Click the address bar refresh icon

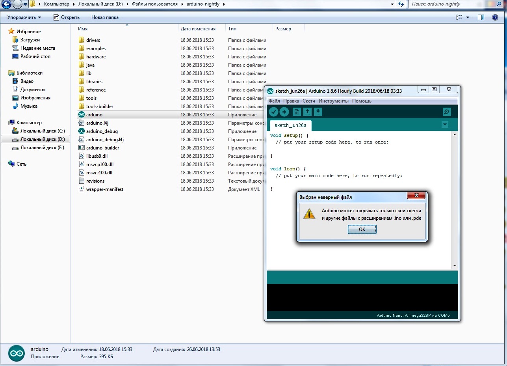(x=401, y=4)
